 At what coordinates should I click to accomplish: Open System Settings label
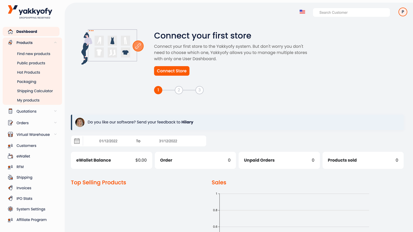pos(31,209)
